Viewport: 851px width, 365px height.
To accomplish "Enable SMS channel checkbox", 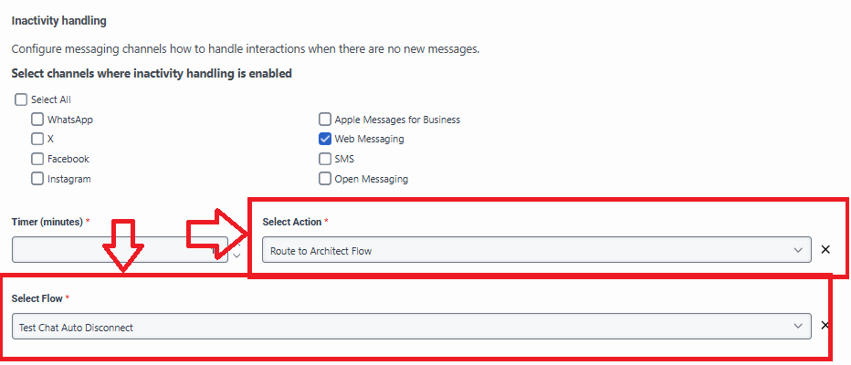I will [x=325, y=159].
